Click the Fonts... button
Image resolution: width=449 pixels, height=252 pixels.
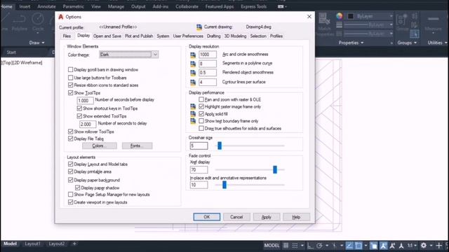click(138, 146)
